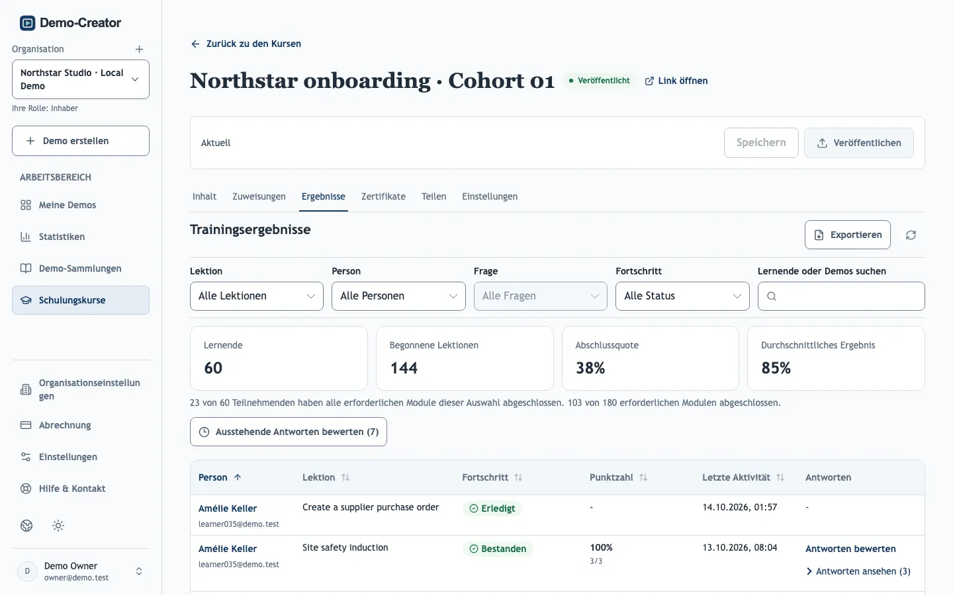Sort by Person column arrow

(238, 477)
